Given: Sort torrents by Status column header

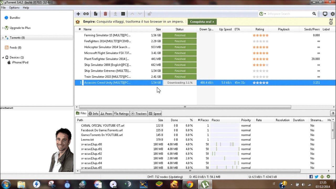Looking at the screenshot, I should pos(180,29).
